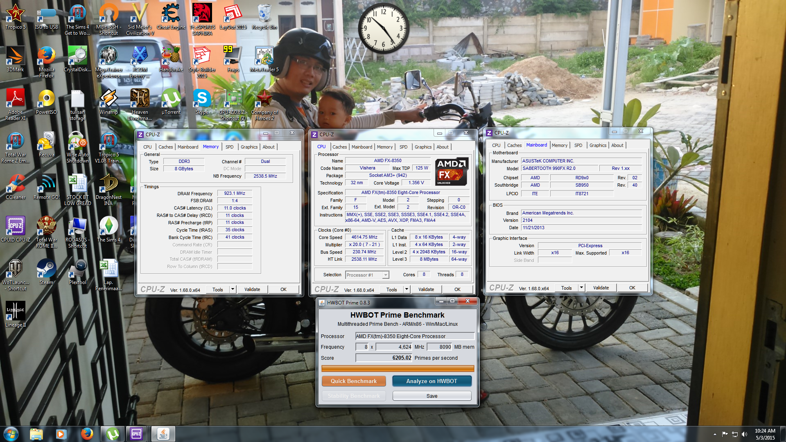Open Tools dropdown arrow in the Memory CPU-Z window
The width and height of the screenshot is (786, 442).
(233, 289)
